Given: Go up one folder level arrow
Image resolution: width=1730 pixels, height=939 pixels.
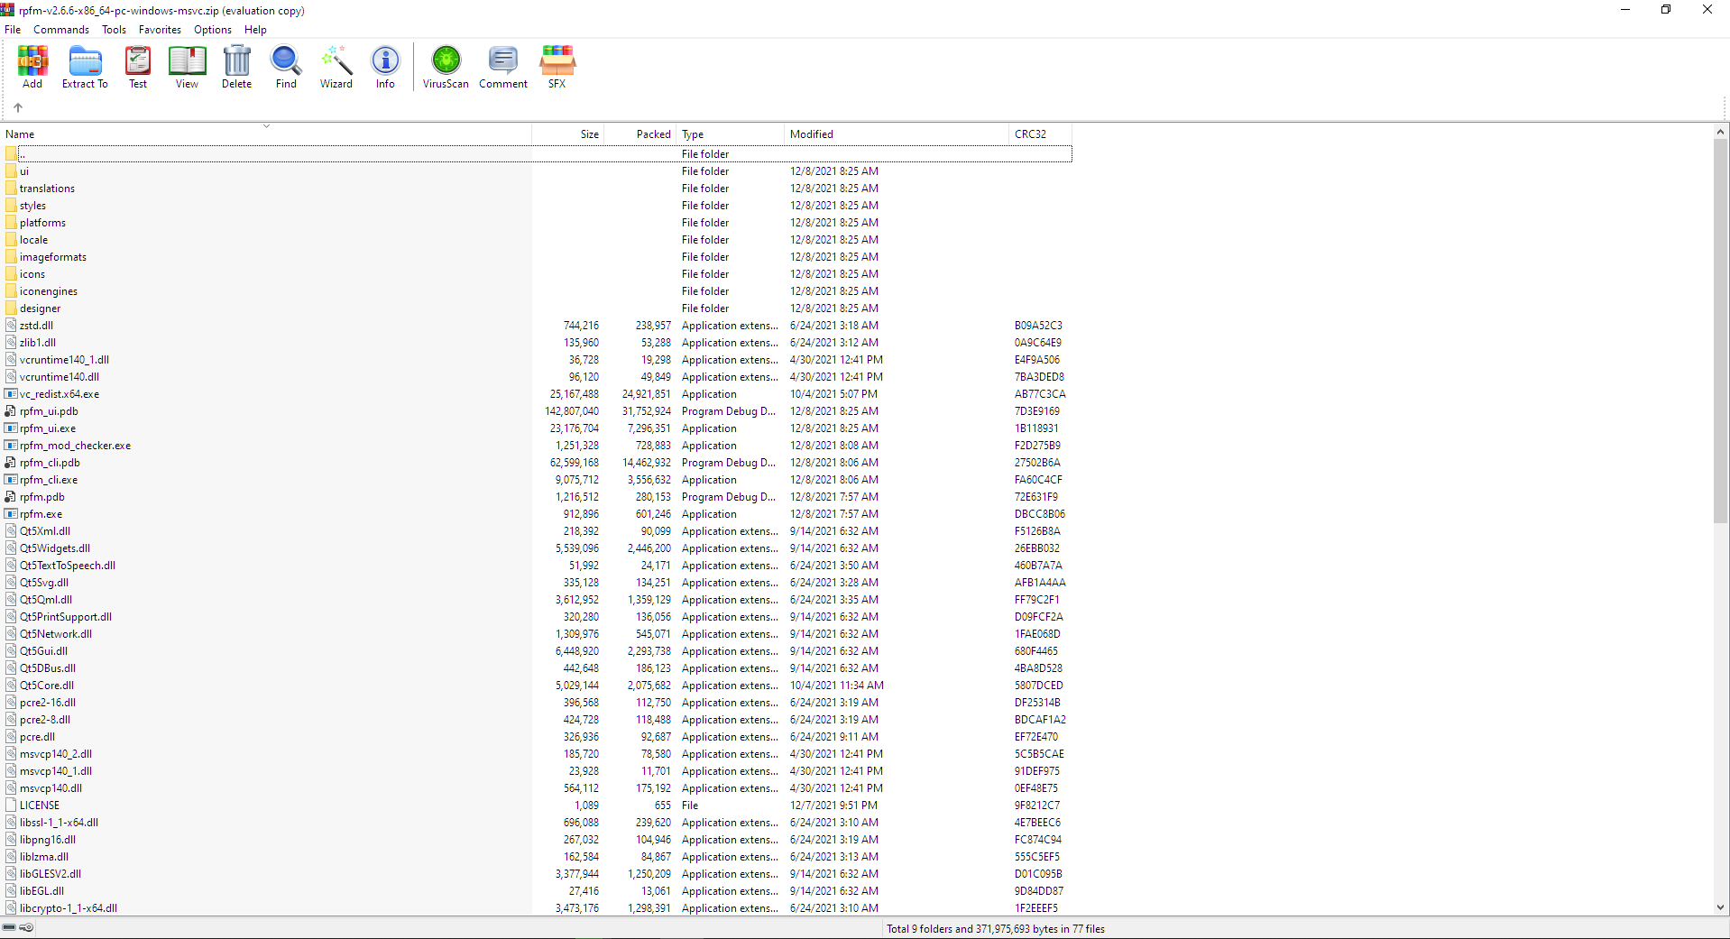Looking at the screenshot, I should [18, 107].
